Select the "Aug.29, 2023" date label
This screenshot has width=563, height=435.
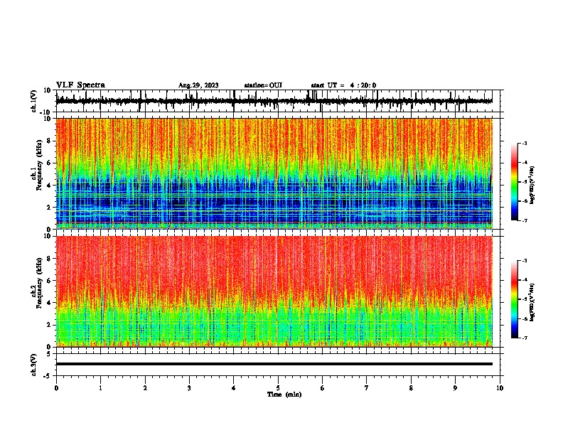coord(198,85)
